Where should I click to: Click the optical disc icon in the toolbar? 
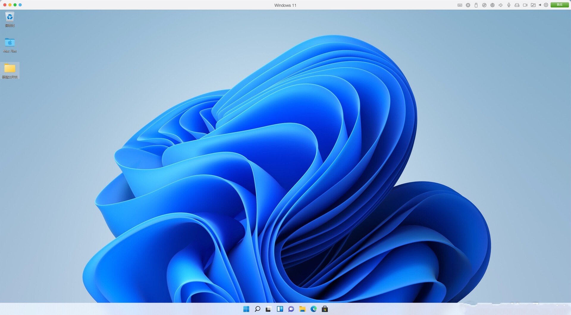click(484, 5)
